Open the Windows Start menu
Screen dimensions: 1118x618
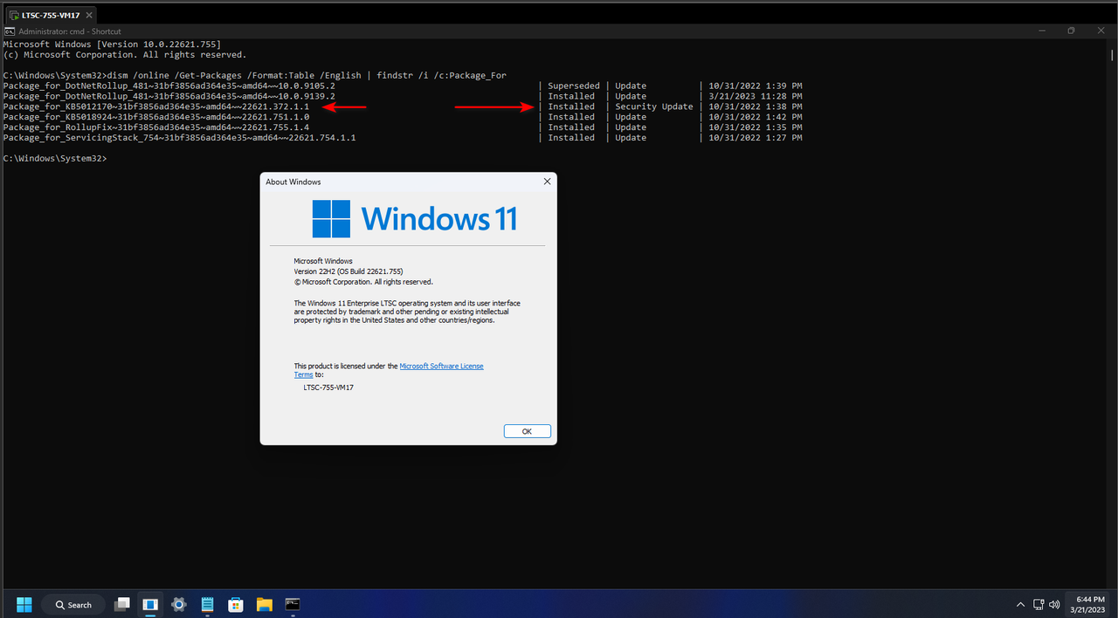point(24,604)
